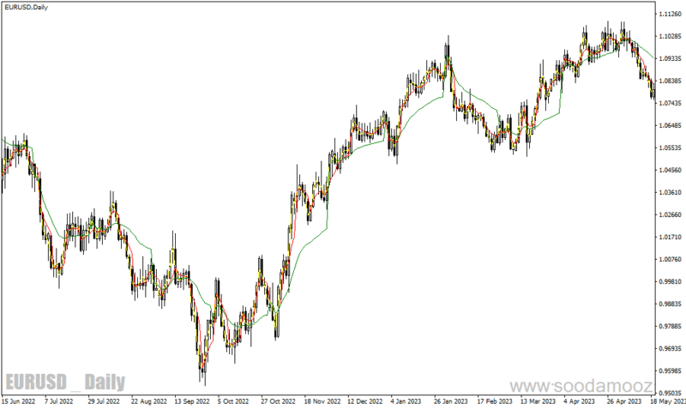Click the 1.11260 price axis label

point(671,14)
